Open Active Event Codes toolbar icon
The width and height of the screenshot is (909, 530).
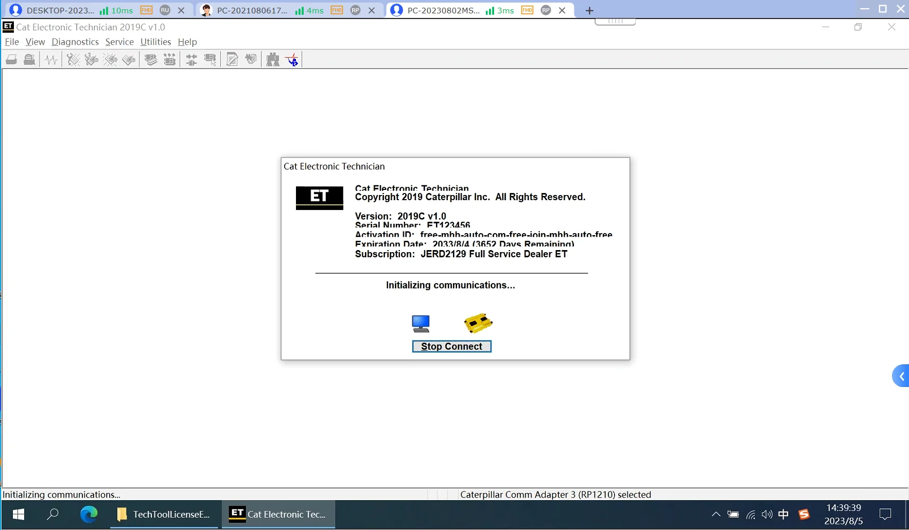point(110,60)
